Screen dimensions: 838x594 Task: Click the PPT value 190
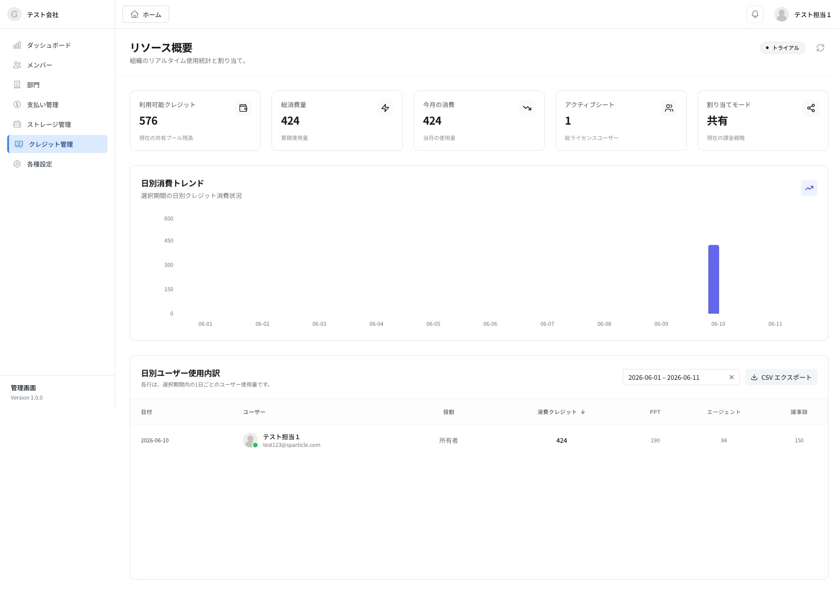click(x=655, y=441)
